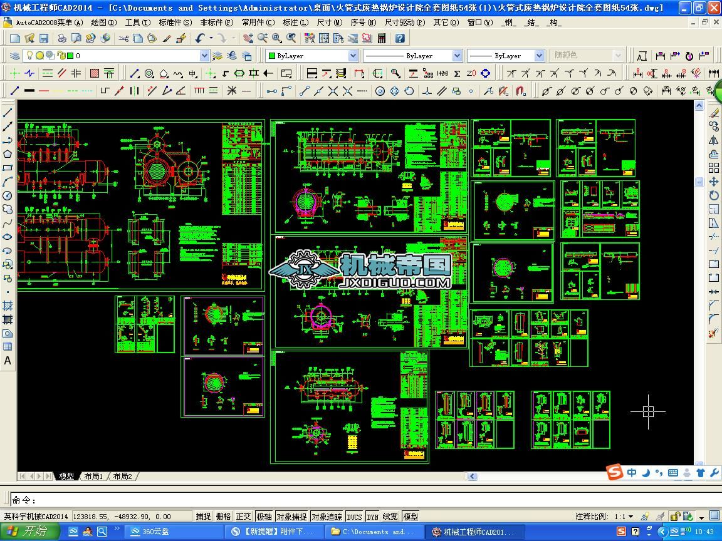Select the Polygon tool in left toolbar
Screen dimensions: 722x541
pos(8,154)
